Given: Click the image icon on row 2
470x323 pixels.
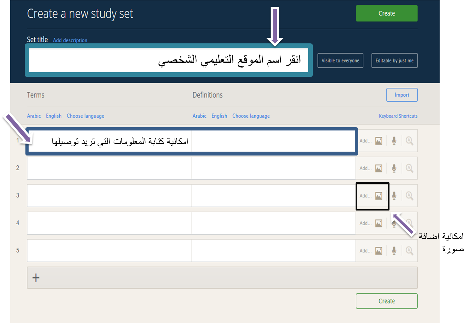Looking at the screenshot, I should (x=379, y=168).
